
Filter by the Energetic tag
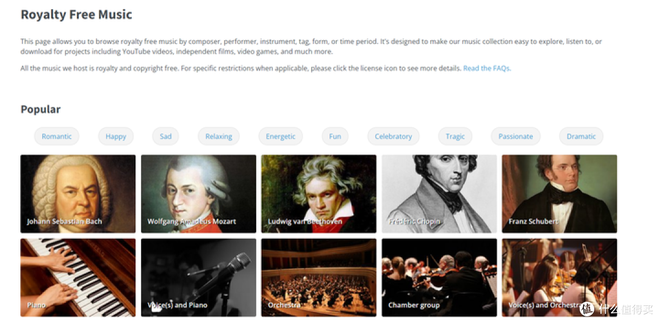click(x=281, y=136)
